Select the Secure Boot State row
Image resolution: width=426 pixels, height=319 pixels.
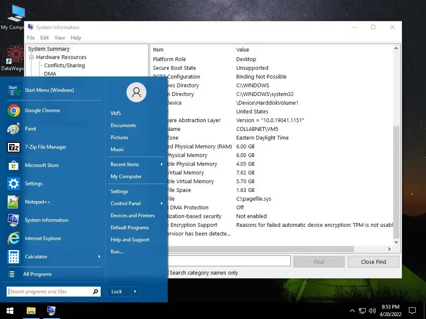272,68
